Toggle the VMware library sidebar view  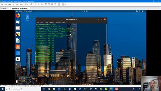pos(46,4)
